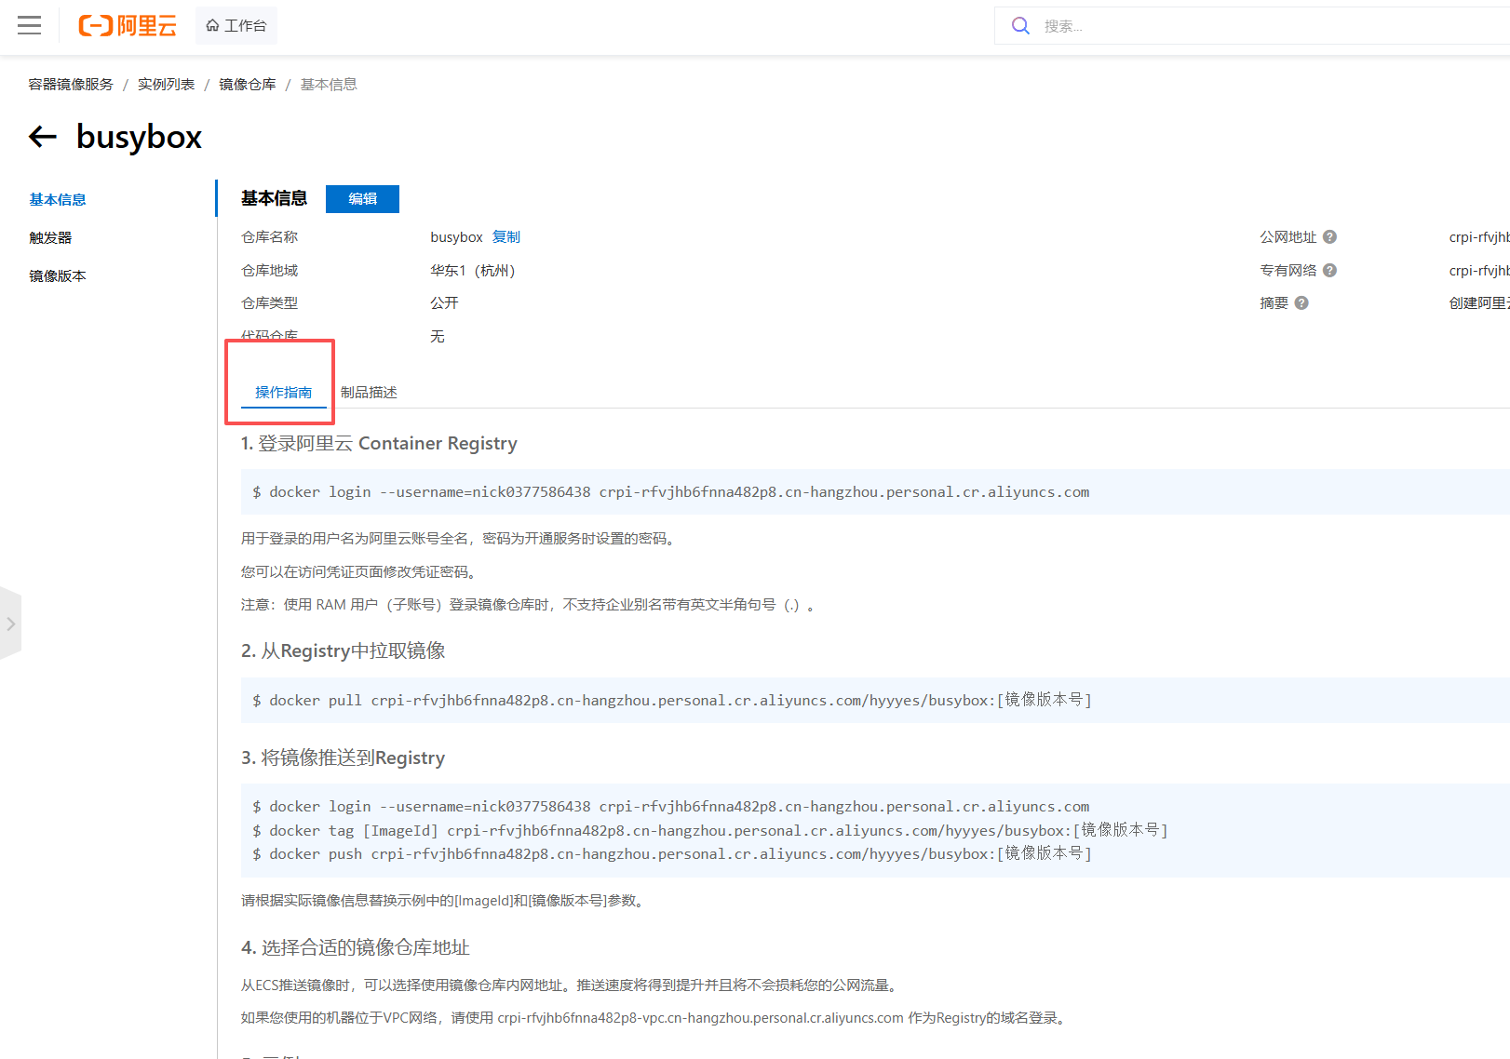Click the heading 3. 将镜像推送到Registry
This screenshot has width=1510, height=1059.
pyautogui.click(x=343, y=757)
